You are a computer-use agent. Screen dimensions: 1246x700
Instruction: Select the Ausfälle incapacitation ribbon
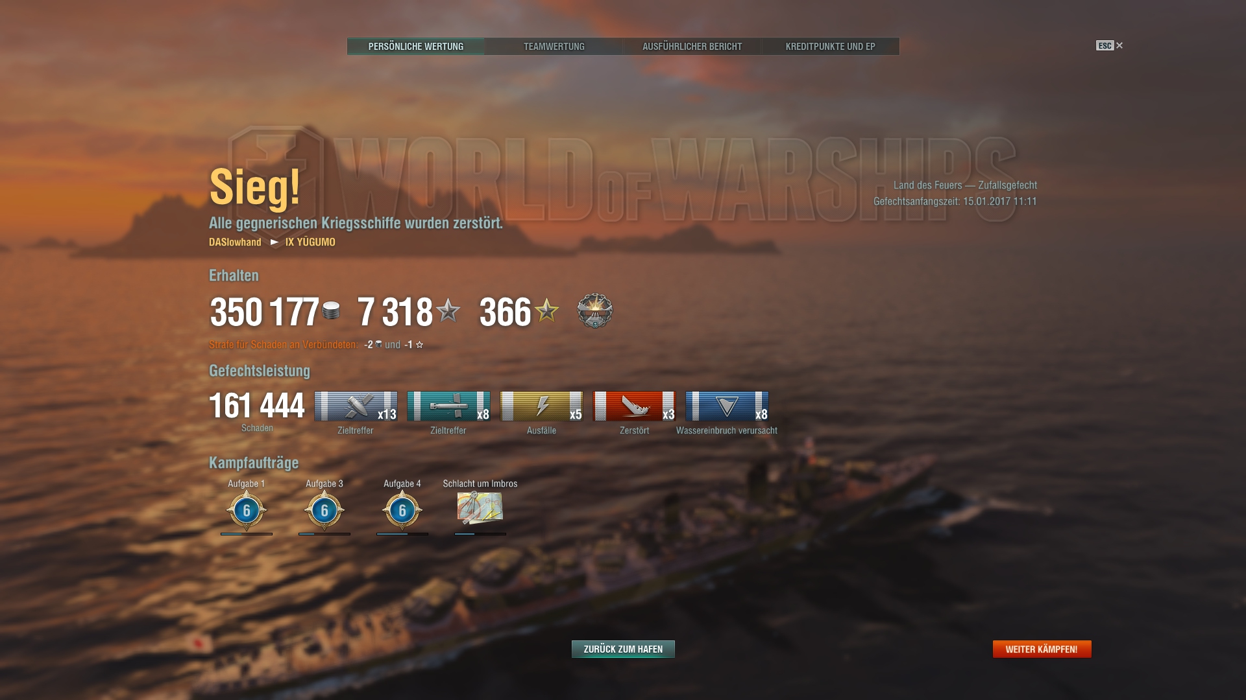click(x=541, y=406)
